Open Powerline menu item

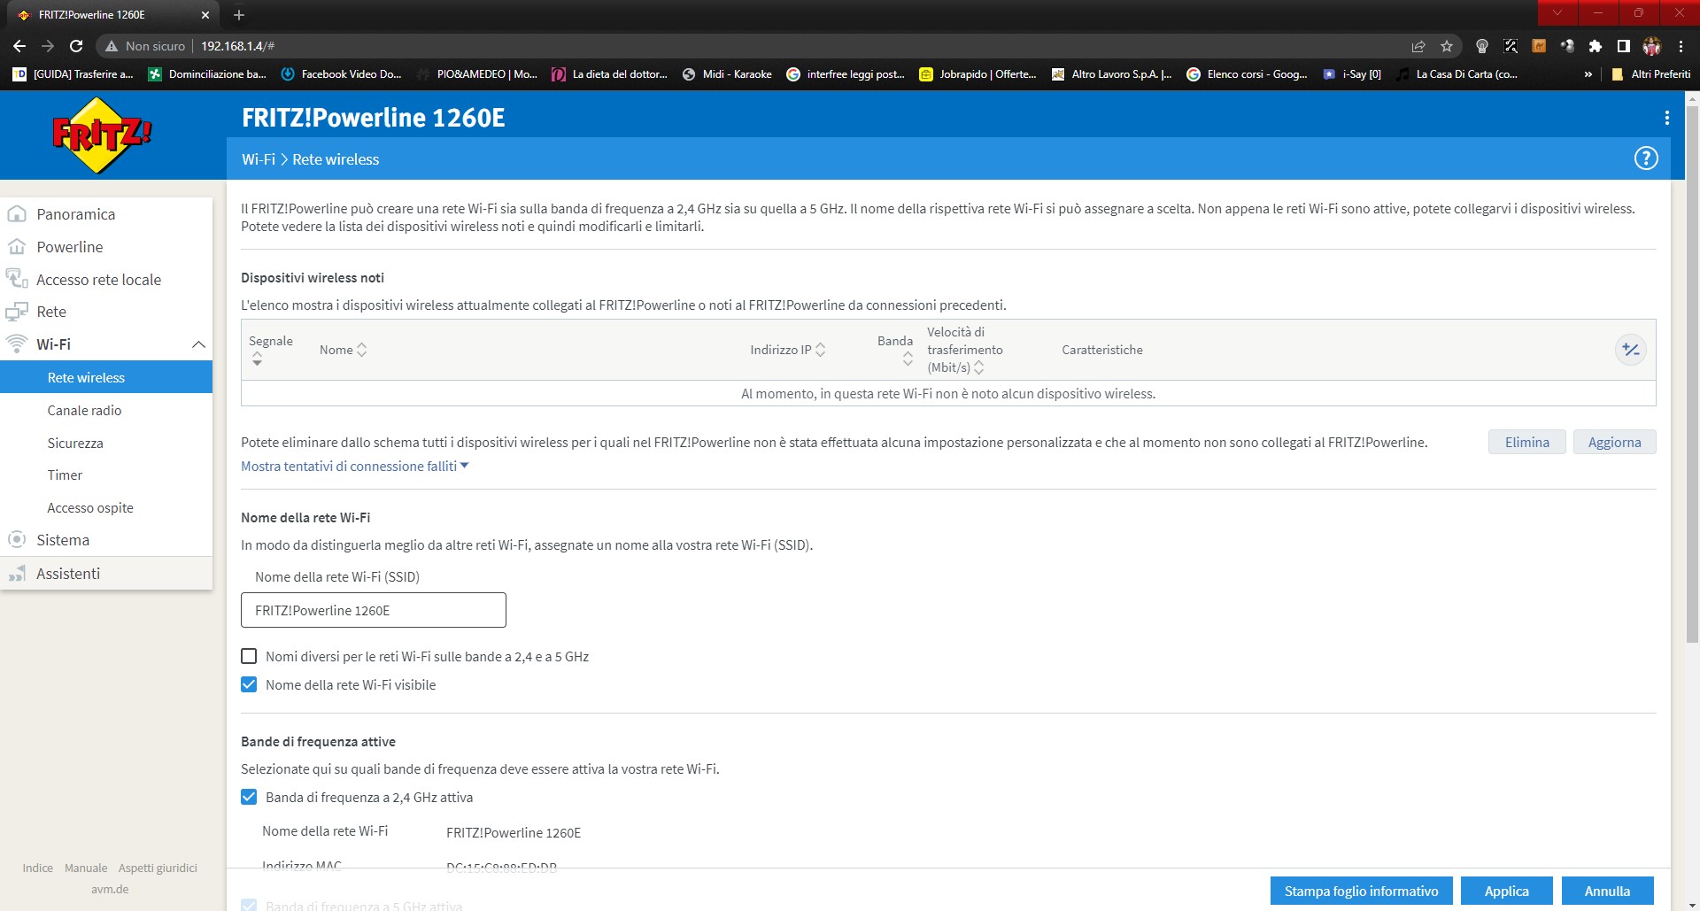coord(70,247)
